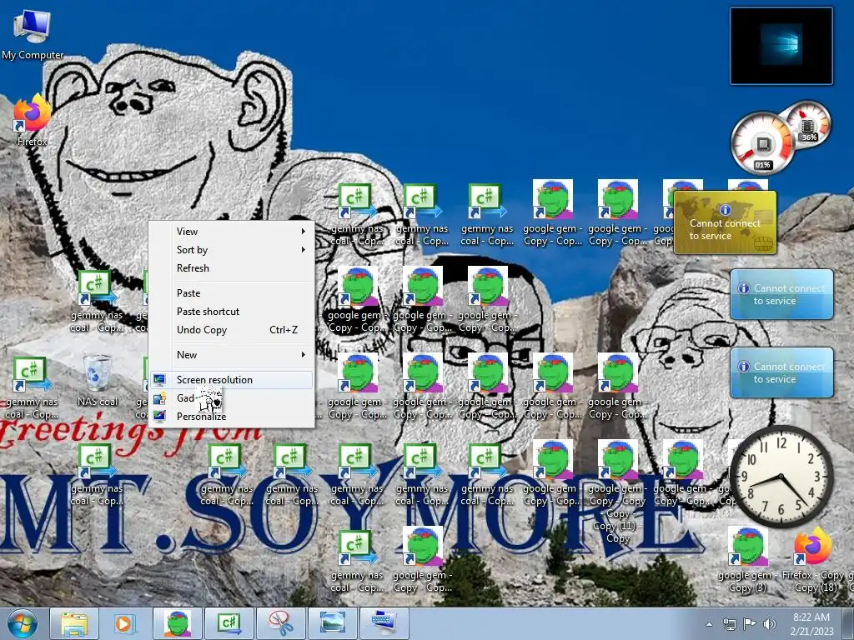854x640 pixels.
Task: Open the Action Center flag icon
Action: click(x=750, y=624)
